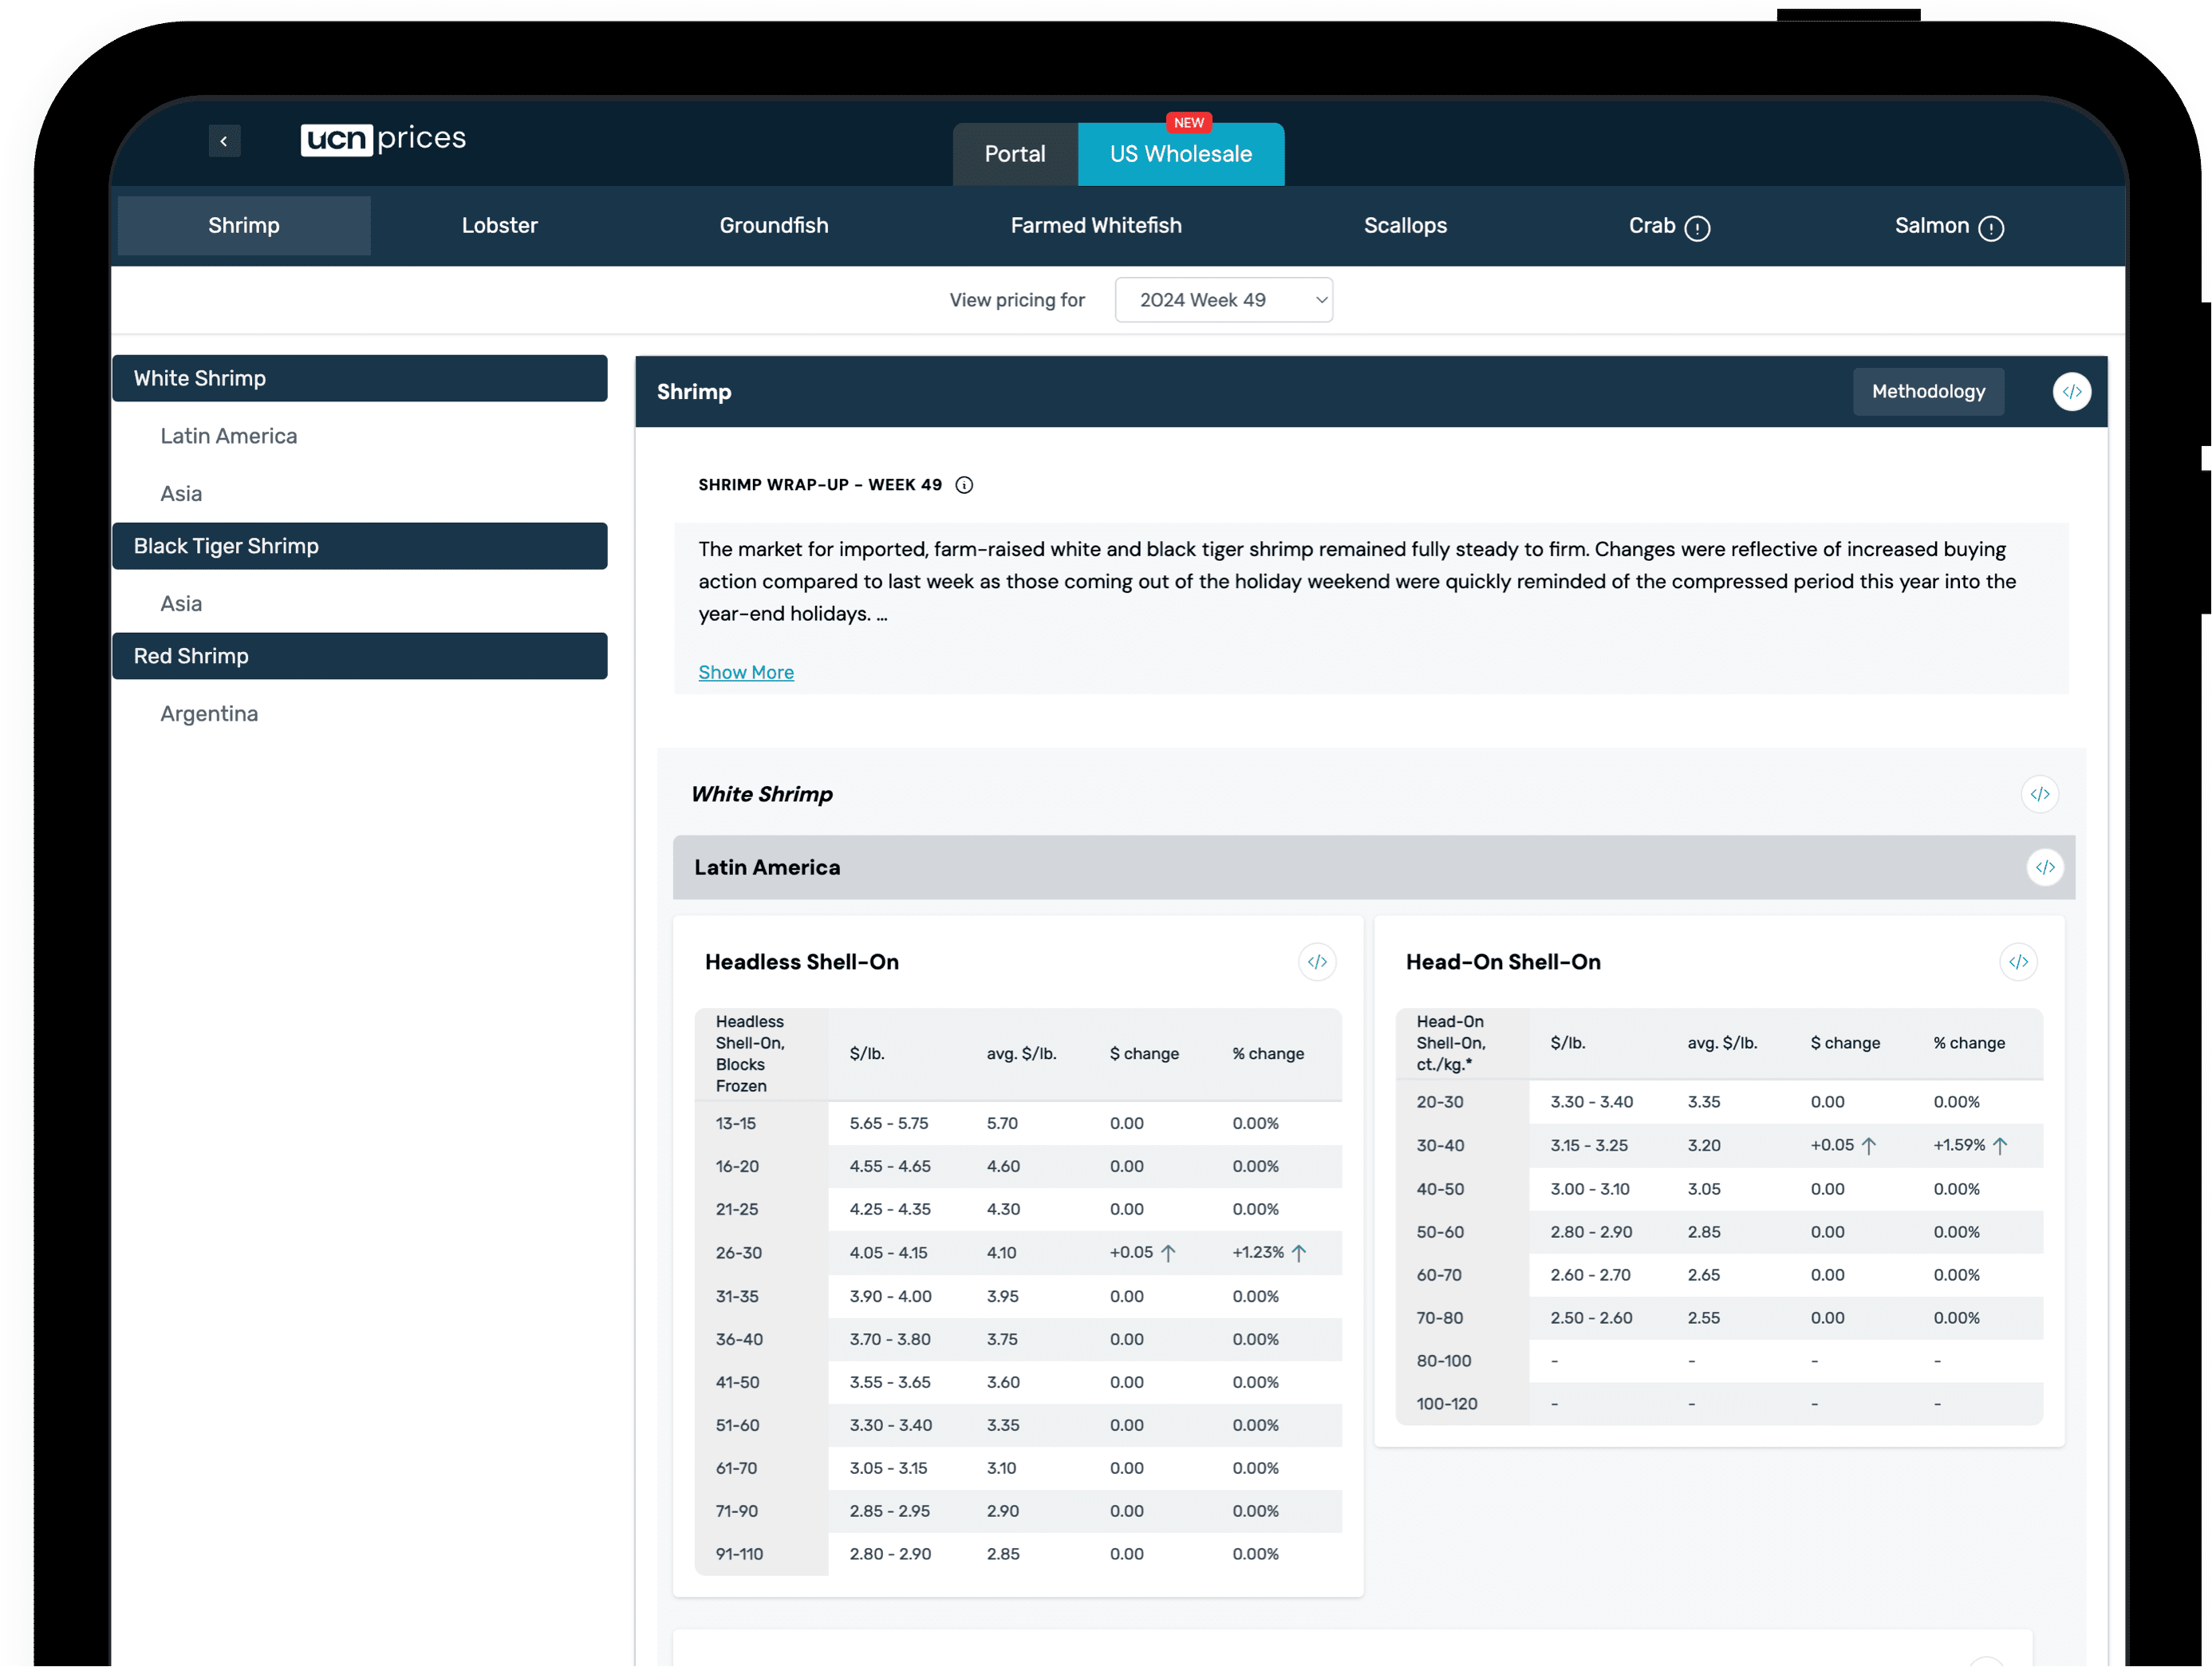Open the 2024 Week 49 pricing dropdown
2212x1667 pixels.
[1223, 300]
